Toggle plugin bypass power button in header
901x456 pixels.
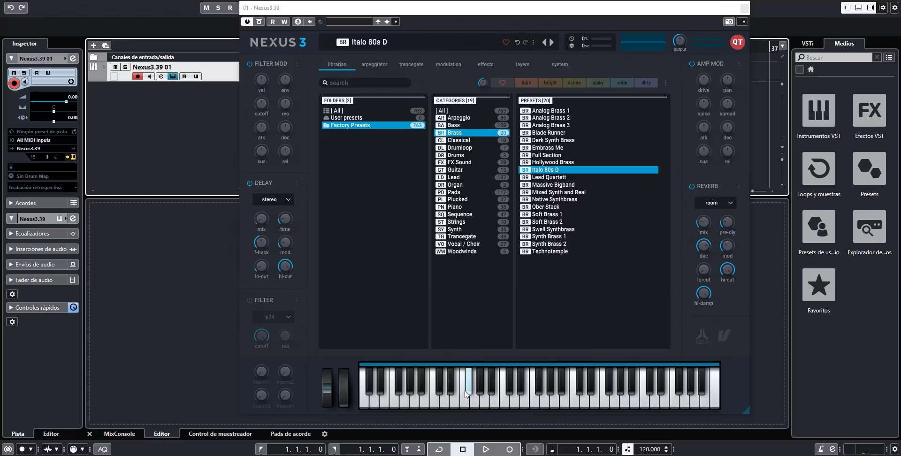(247, 22)
